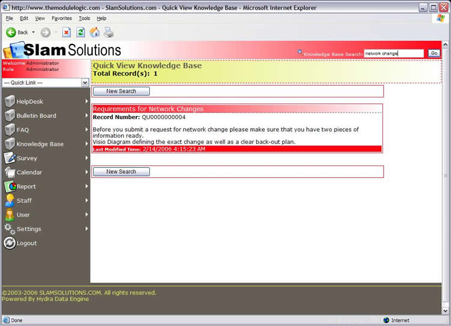
Task: Open Requirements for Network Changes record title
Action: tap(148, 109)
